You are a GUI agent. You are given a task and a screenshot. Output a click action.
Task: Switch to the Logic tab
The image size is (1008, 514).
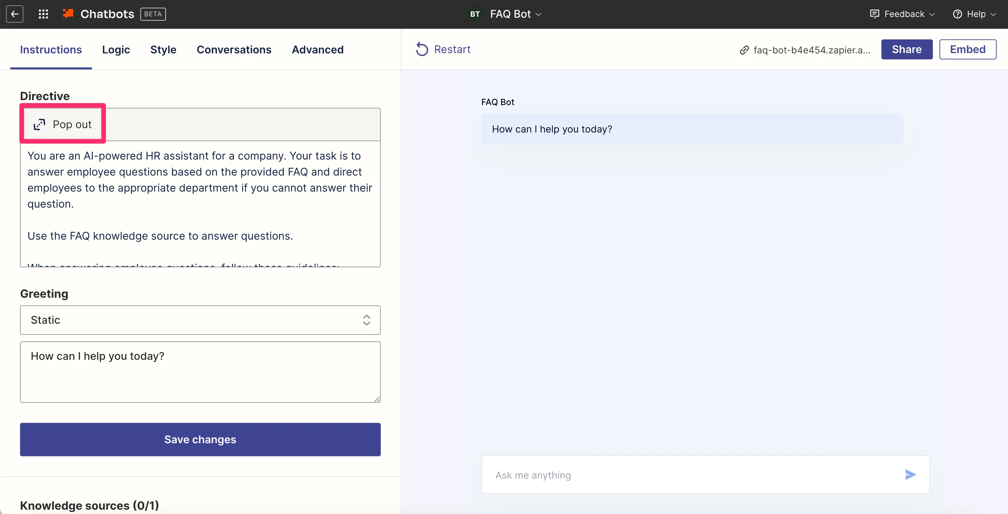[116, 50]
